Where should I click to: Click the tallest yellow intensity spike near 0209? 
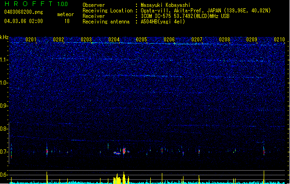point(264,177)
